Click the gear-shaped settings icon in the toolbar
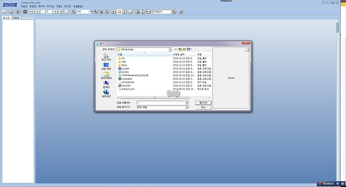This screenshot has height=187, width=346. [x=18, y=12]
